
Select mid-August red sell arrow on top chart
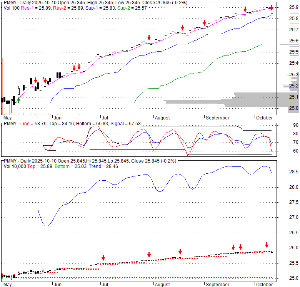pos(182,27)
